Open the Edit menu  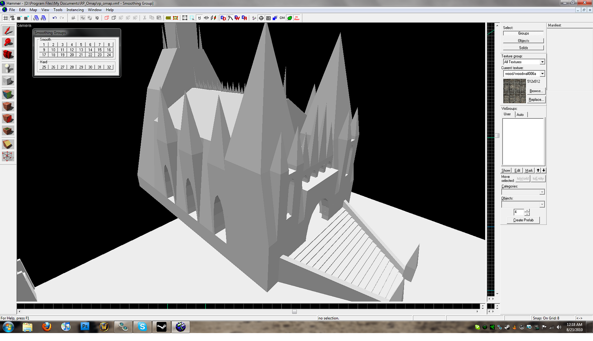click(x=22, y=10)
